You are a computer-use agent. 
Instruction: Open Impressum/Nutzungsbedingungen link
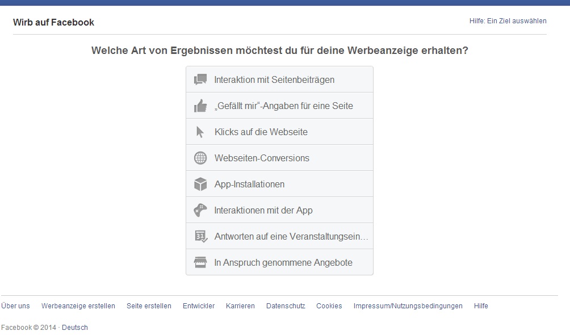pyautogui.click(x=408, y=305)
